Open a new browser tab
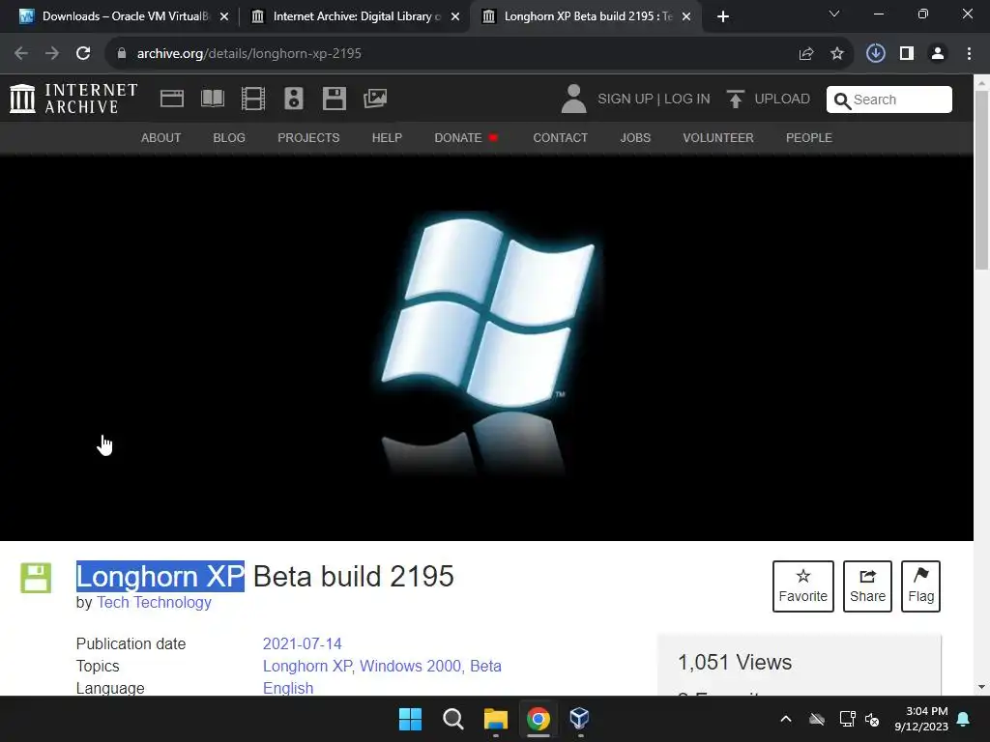990x742 pixels. tap(723, 16)
